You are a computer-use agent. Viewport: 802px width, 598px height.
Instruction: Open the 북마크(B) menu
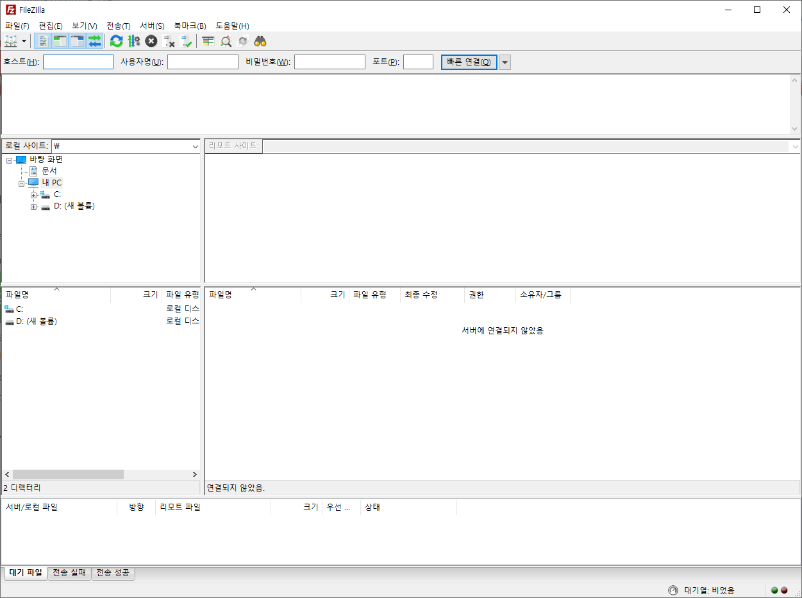190,26
